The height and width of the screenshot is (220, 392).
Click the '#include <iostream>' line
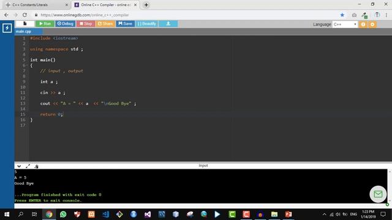[54, 38]
